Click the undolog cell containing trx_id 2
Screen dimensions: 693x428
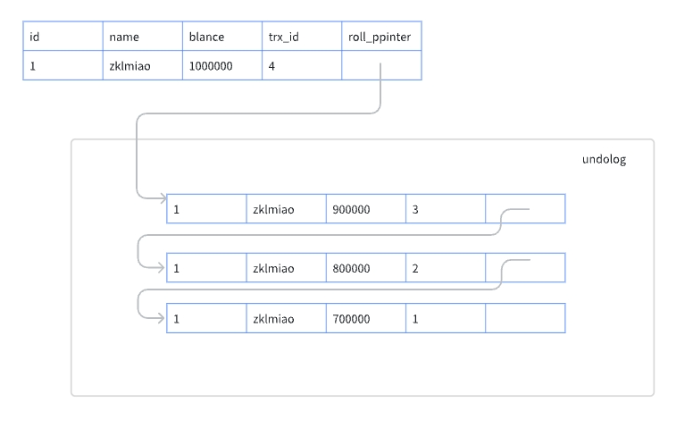[445, 268]
